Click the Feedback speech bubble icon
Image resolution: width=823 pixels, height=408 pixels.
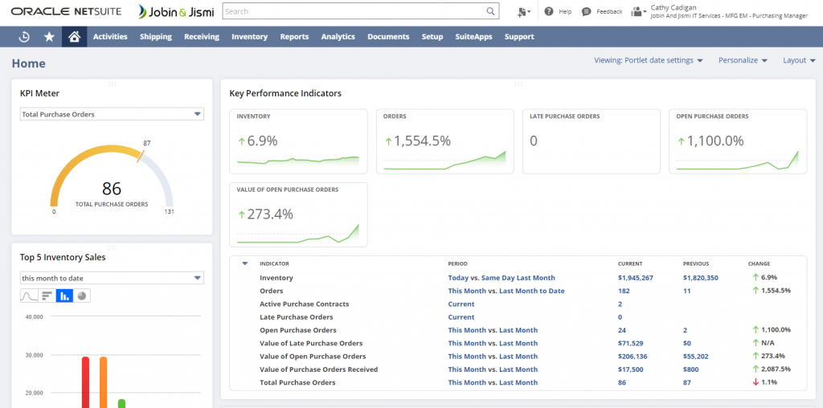point(587,12)
